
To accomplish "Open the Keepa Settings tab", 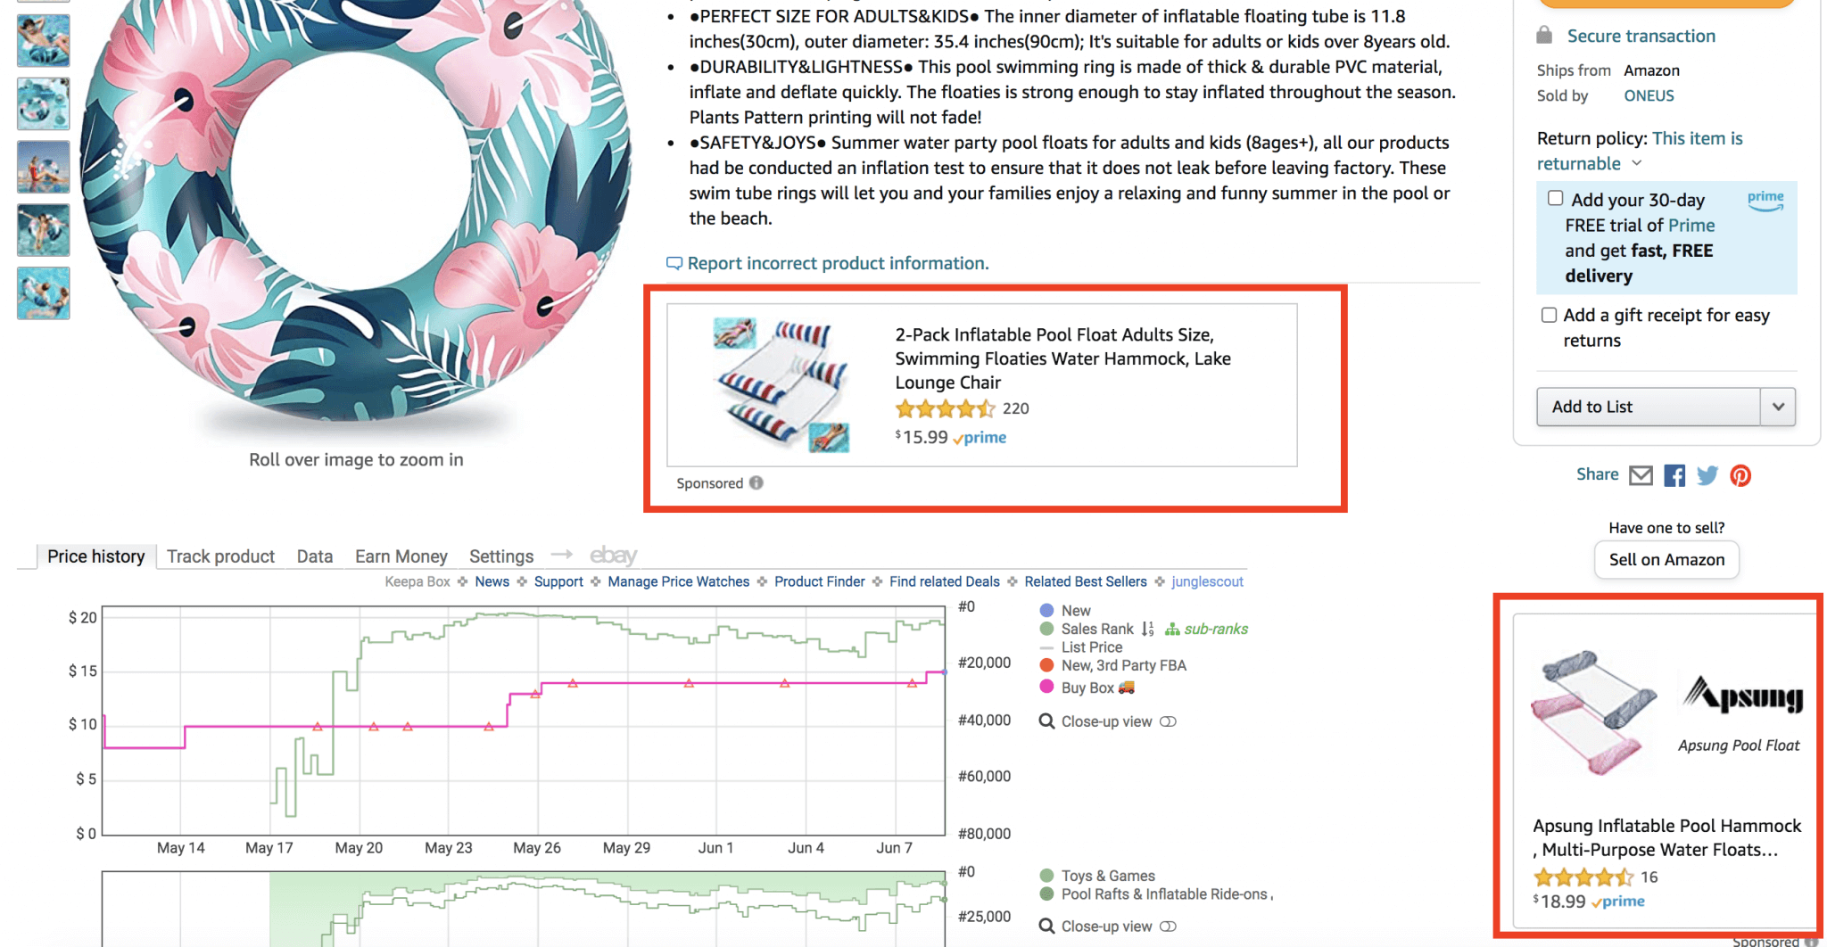I will pos(500,556).
